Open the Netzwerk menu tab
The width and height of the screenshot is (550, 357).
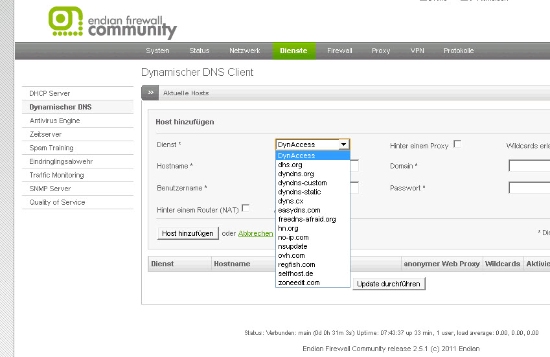click(x=244, y=51)
